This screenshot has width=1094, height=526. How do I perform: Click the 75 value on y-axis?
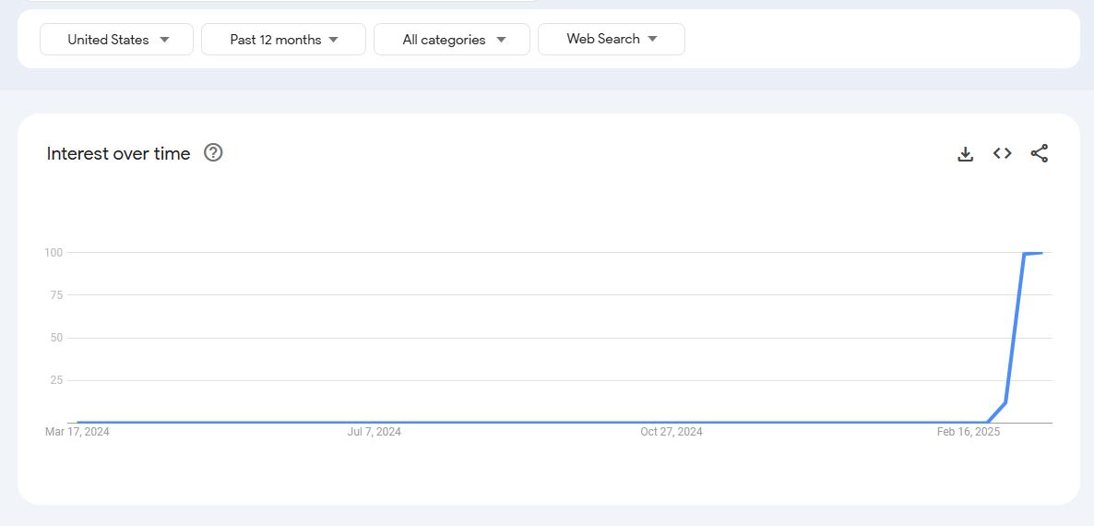(56, 295)
